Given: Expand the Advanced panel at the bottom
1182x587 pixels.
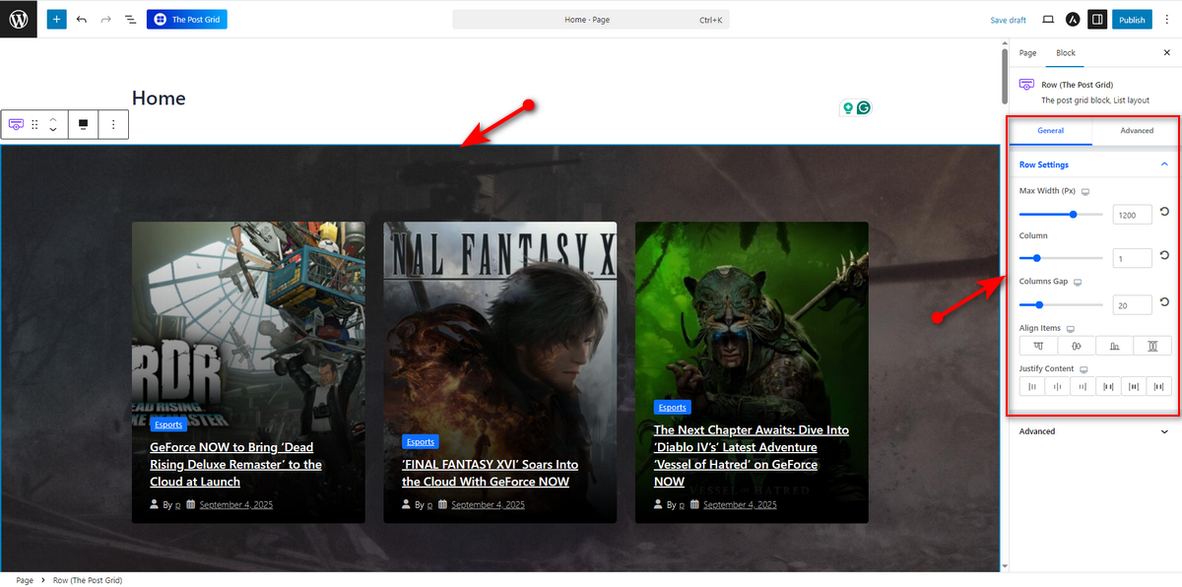Looking at the screenshot, I should point(1093,431).
